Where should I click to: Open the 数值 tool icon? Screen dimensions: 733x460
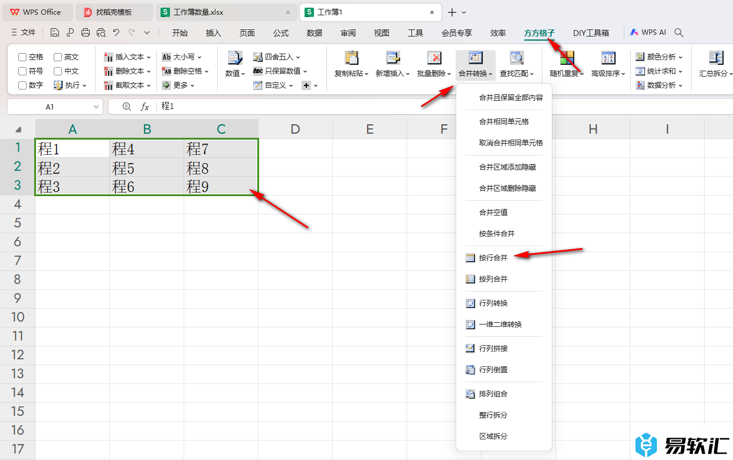pyautogui.click(x=235, y=58)
